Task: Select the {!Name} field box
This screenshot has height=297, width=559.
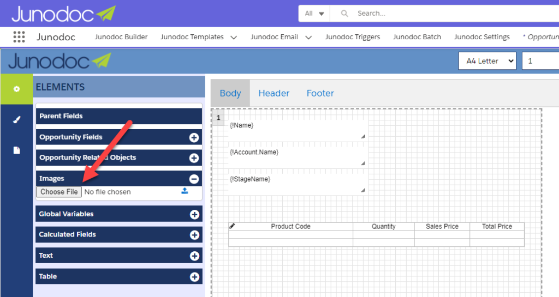Action: click(298, 130)
